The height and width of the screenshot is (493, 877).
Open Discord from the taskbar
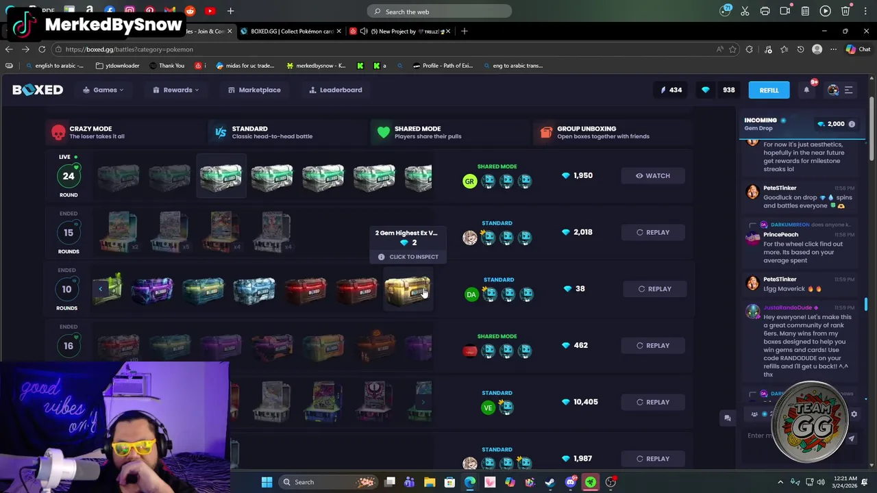tap(570, 482)
